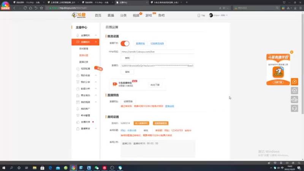Expand the 我的视频 sidebar section
Viewport: 304px width, 171px height.
(x=85, y=102)
